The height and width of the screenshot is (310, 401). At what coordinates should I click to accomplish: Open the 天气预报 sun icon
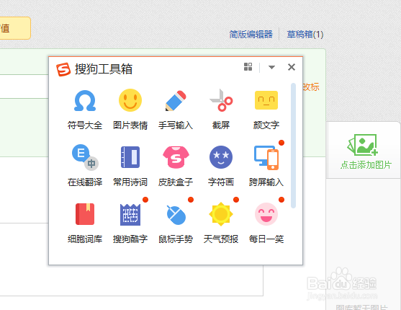pyautogui.click(x=221, y=214)
